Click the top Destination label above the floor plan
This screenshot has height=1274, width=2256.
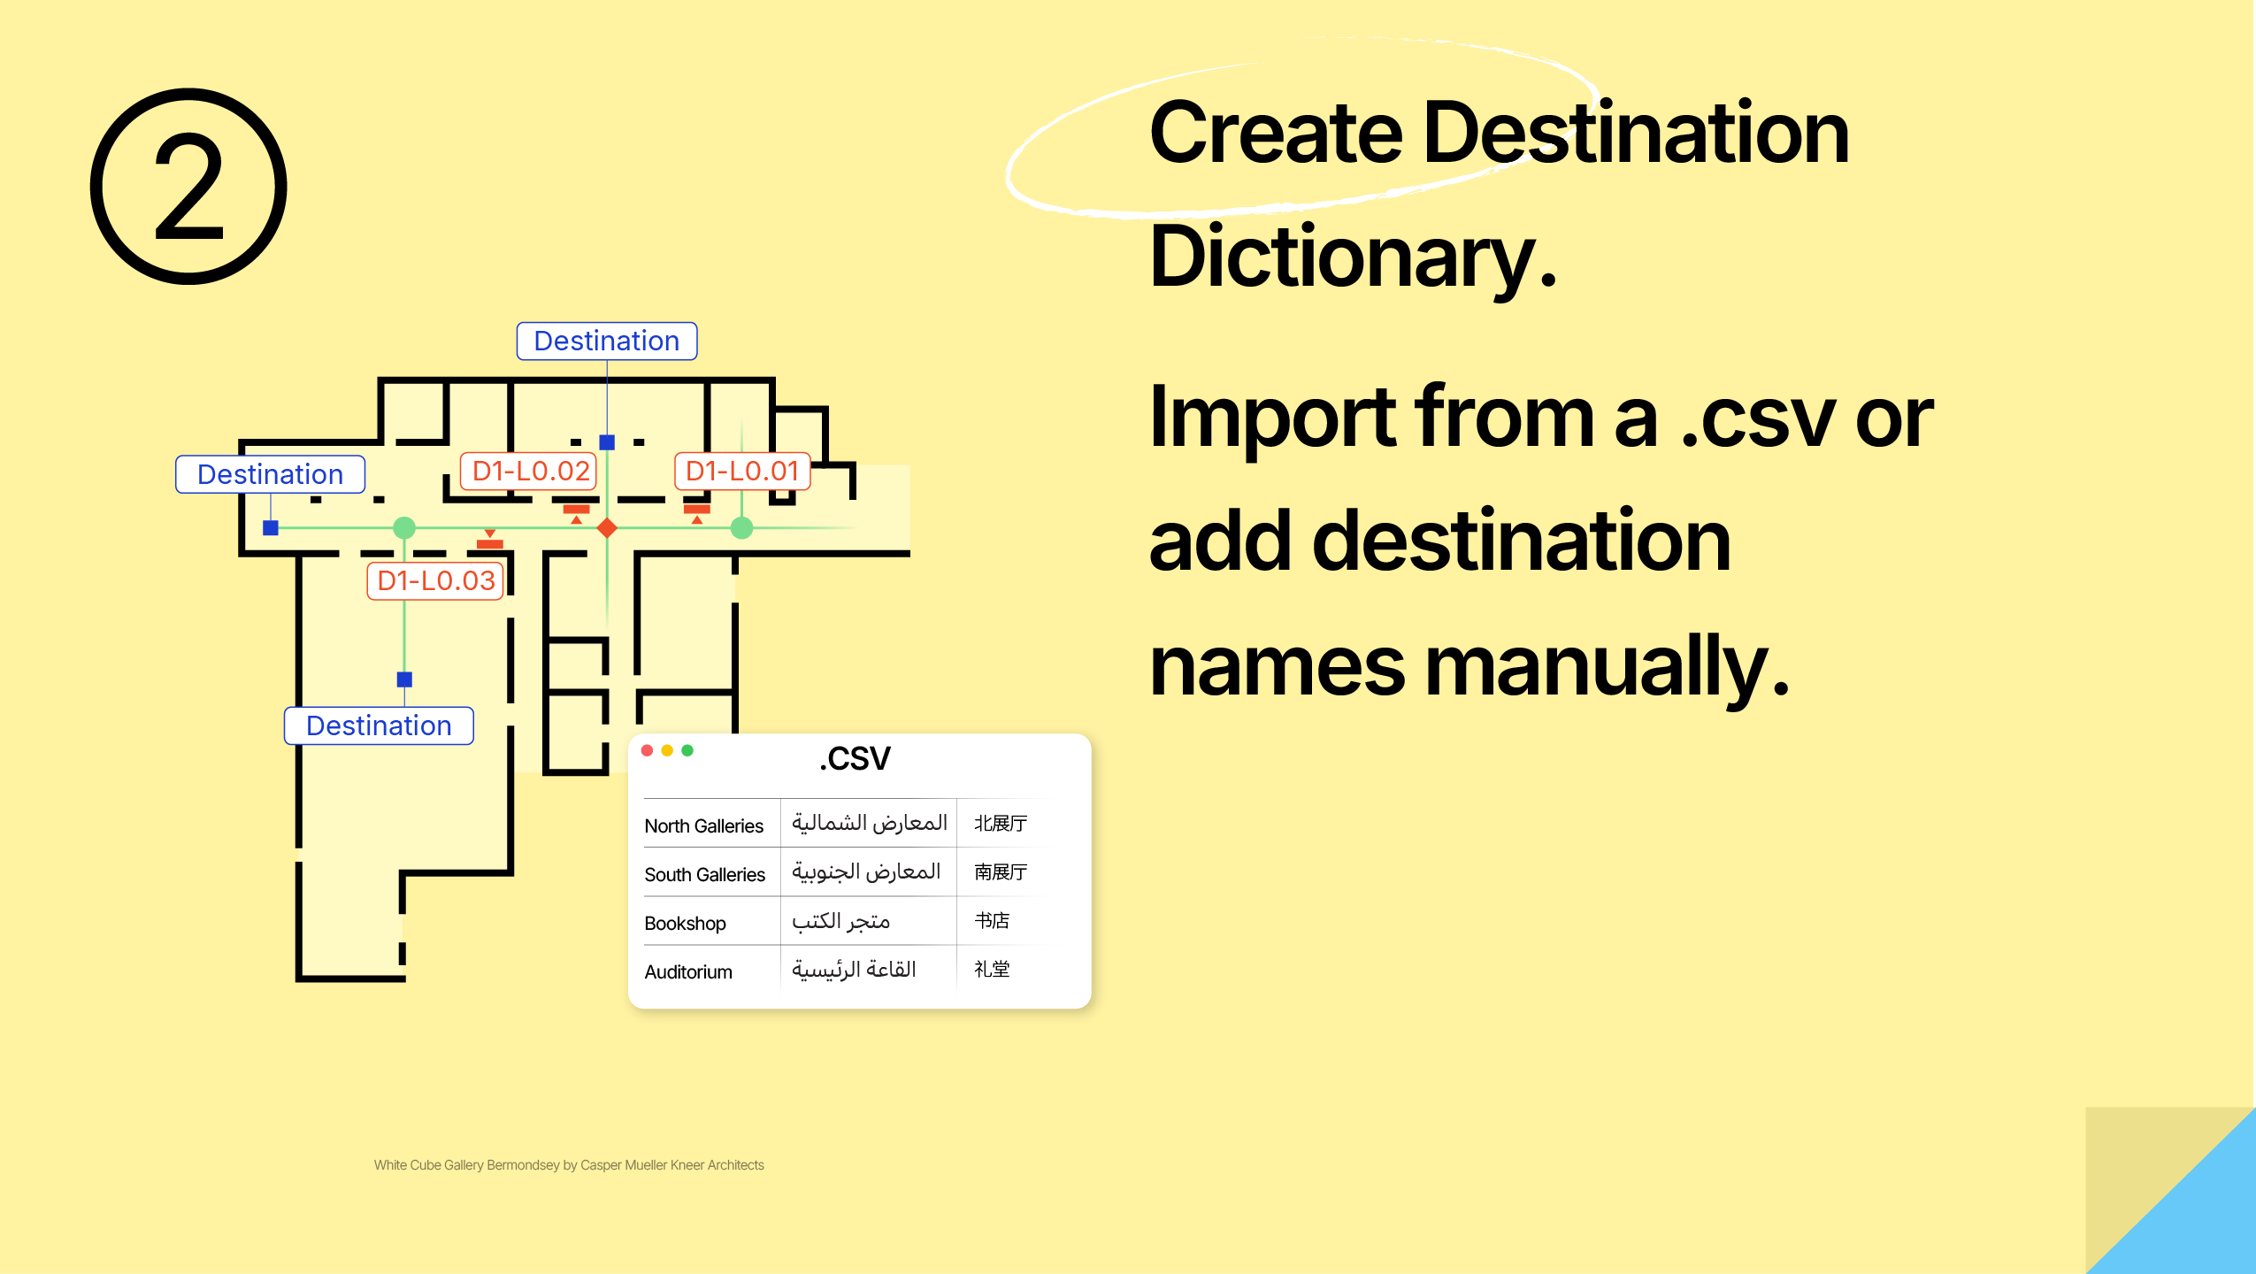(607, 341)
